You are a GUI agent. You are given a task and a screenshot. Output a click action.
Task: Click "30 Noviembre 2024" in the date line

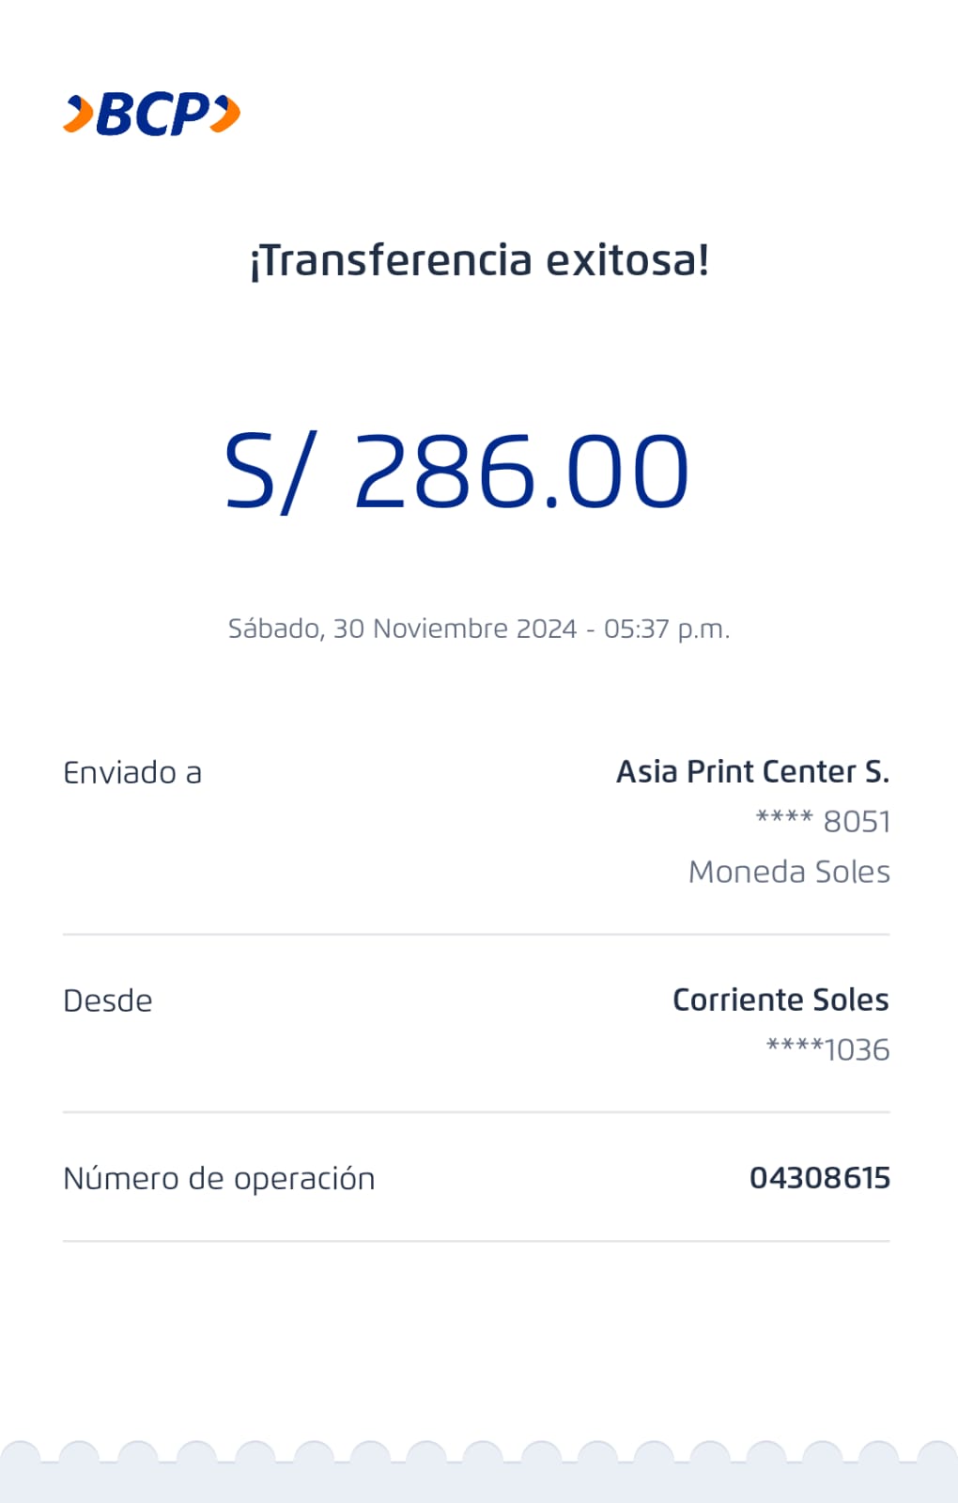pyautogui.click(x=455, y=628)
